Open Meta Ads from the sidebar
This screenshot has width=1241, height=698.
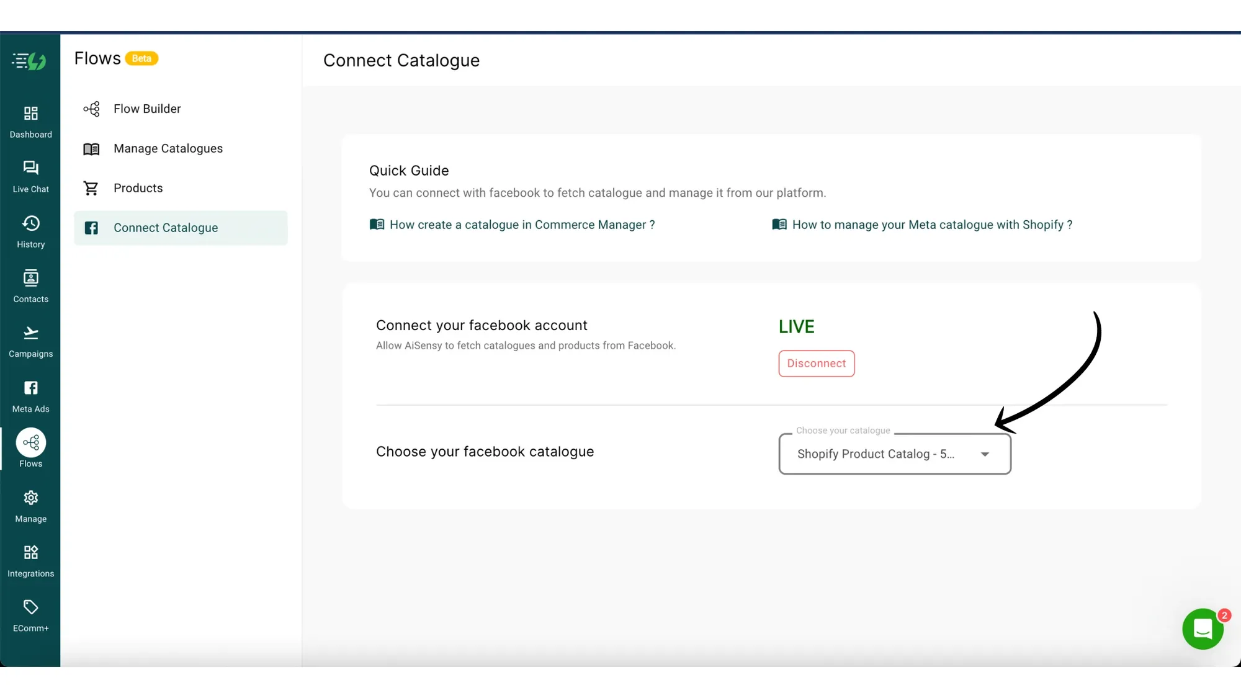[x=30, y=395]
